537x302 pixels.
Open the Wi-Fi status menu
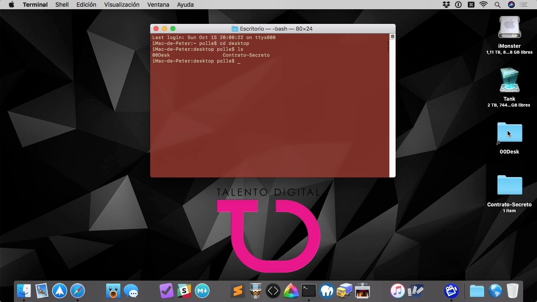coord(484,5)
